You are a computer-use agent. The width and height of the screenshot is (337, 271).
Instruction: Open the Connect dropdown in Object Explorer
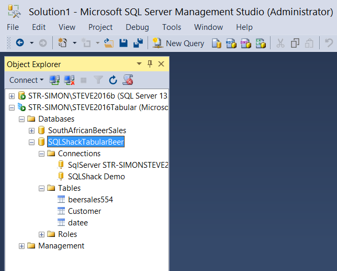click(x=26, y=80)
